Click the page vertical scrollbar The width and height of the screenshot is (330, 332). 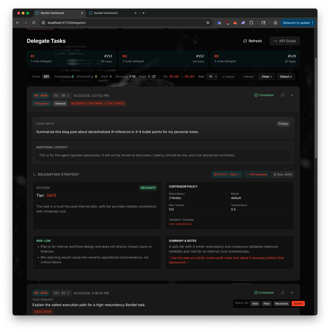tap(316, 108)
